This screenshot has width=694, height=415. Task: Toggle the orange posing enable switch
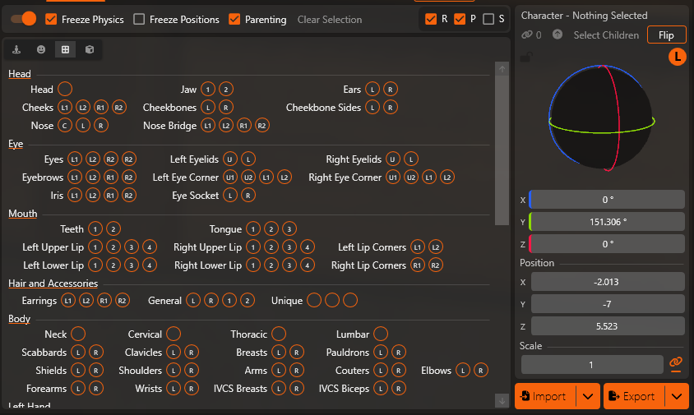tap(24, 19)
